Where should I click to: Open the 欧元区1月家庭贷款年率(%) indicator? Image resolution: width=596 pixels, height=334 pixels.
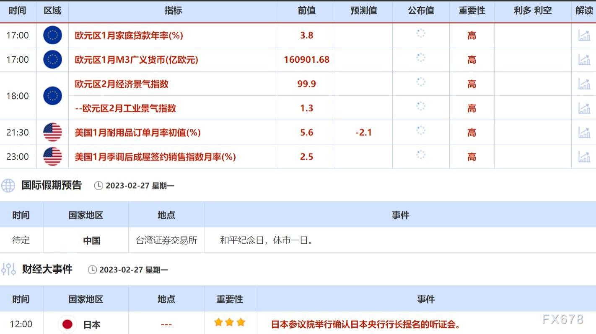coord(129,36)
